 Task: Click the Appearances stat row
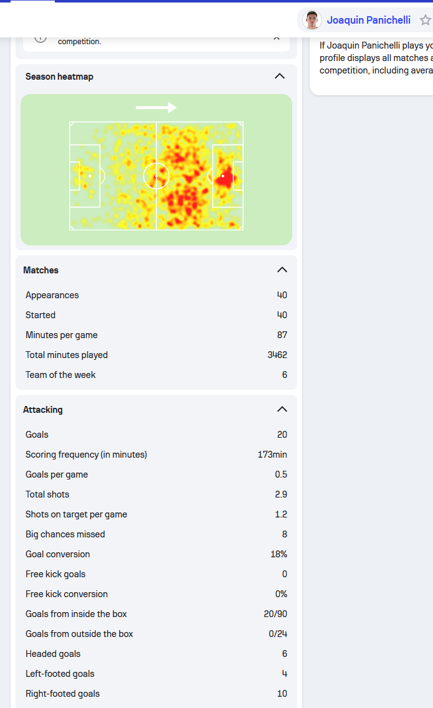point(156,295)
